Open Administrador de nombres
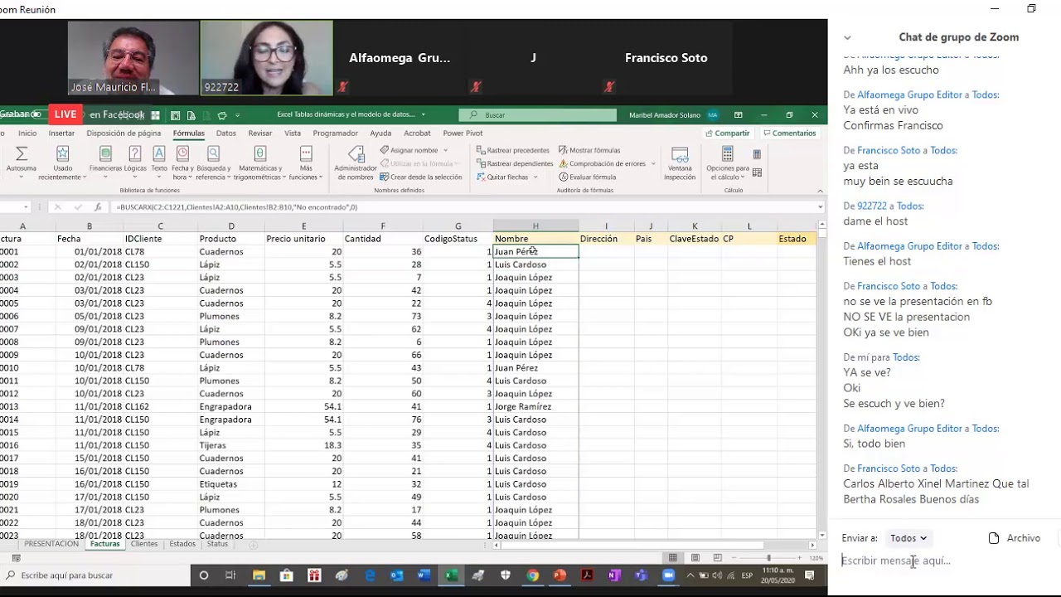The width and height of the screenshot is (1061, 597). click(356, 163)
